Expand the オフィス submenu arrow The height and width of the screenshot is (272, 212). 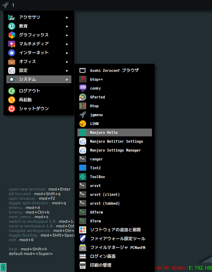(67, 62)
